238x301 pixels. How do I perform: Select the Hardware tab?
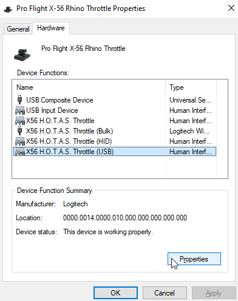pyautogui.click(x=51, y=28)
